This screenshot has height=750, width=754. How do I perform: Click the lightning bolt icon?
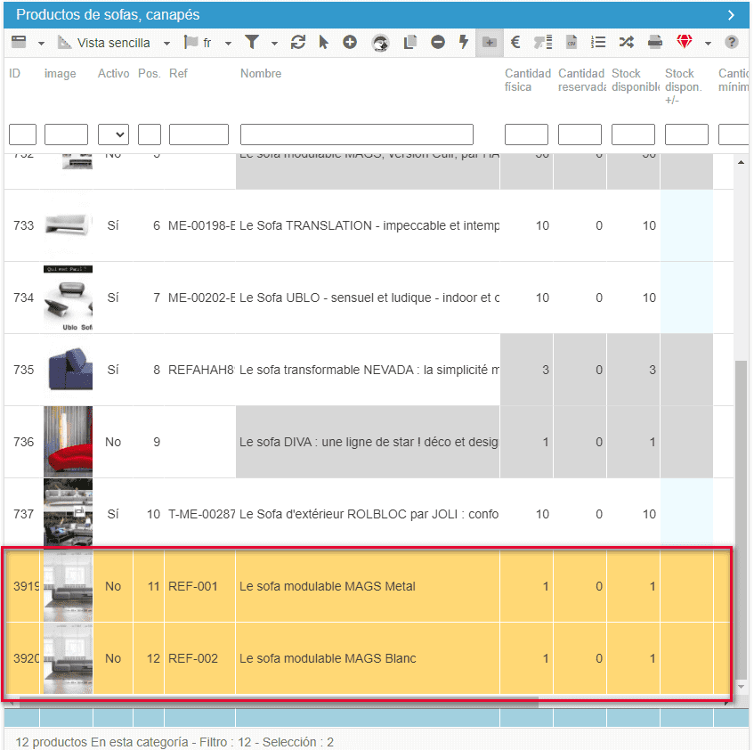tap(463, 42)
